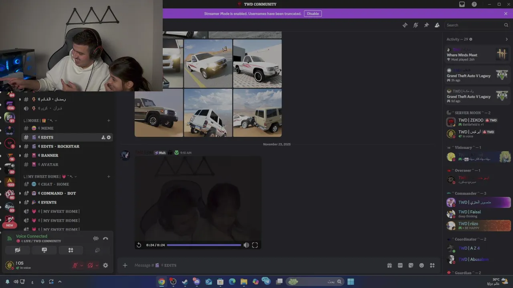This screenshot has height=288, width=513.
Task: Open TWD | ZEKOO member profile
Action: [479, 122]
